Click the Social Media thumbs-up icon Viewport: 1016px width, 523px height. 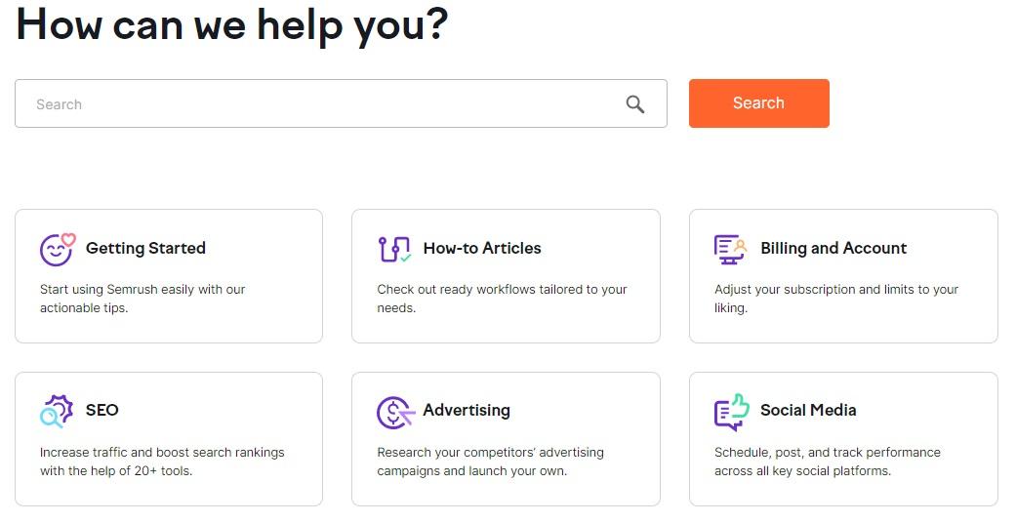[x=731, y=412]
